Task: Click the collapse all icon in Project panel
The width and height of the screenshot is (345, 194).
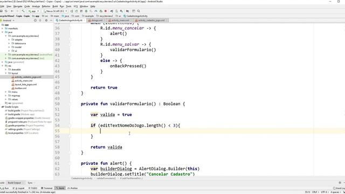Action: [x=40, y=20]
